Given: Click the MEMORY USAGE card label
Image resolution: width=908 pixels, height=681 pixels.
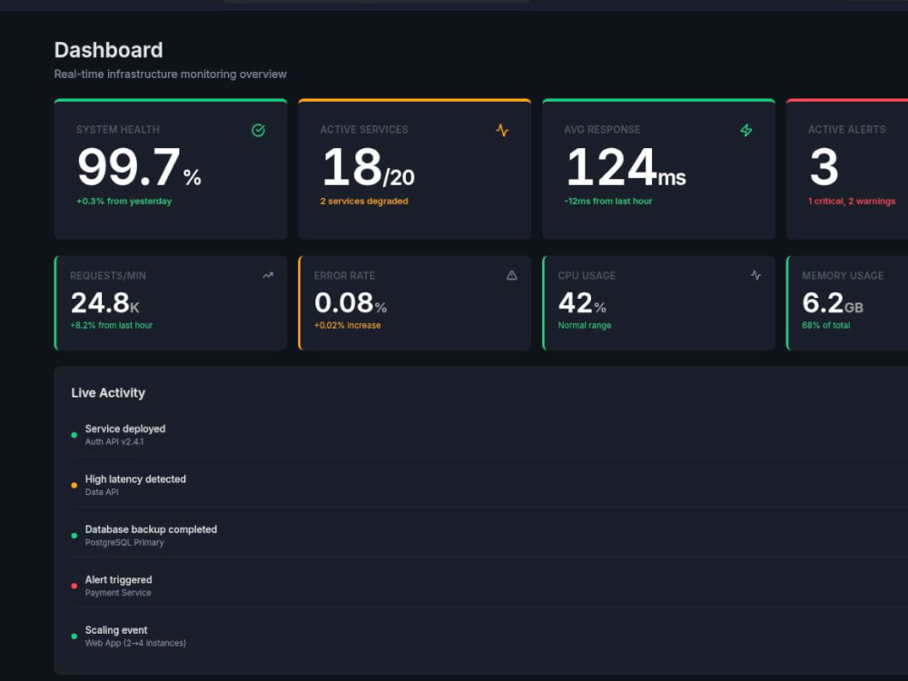Looking at the screenshot, I should point(843,276).
